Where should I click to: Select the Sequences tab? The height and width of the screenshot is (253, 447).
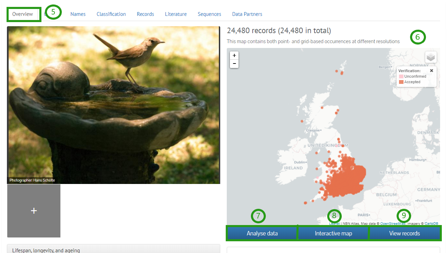click(209, 14)
